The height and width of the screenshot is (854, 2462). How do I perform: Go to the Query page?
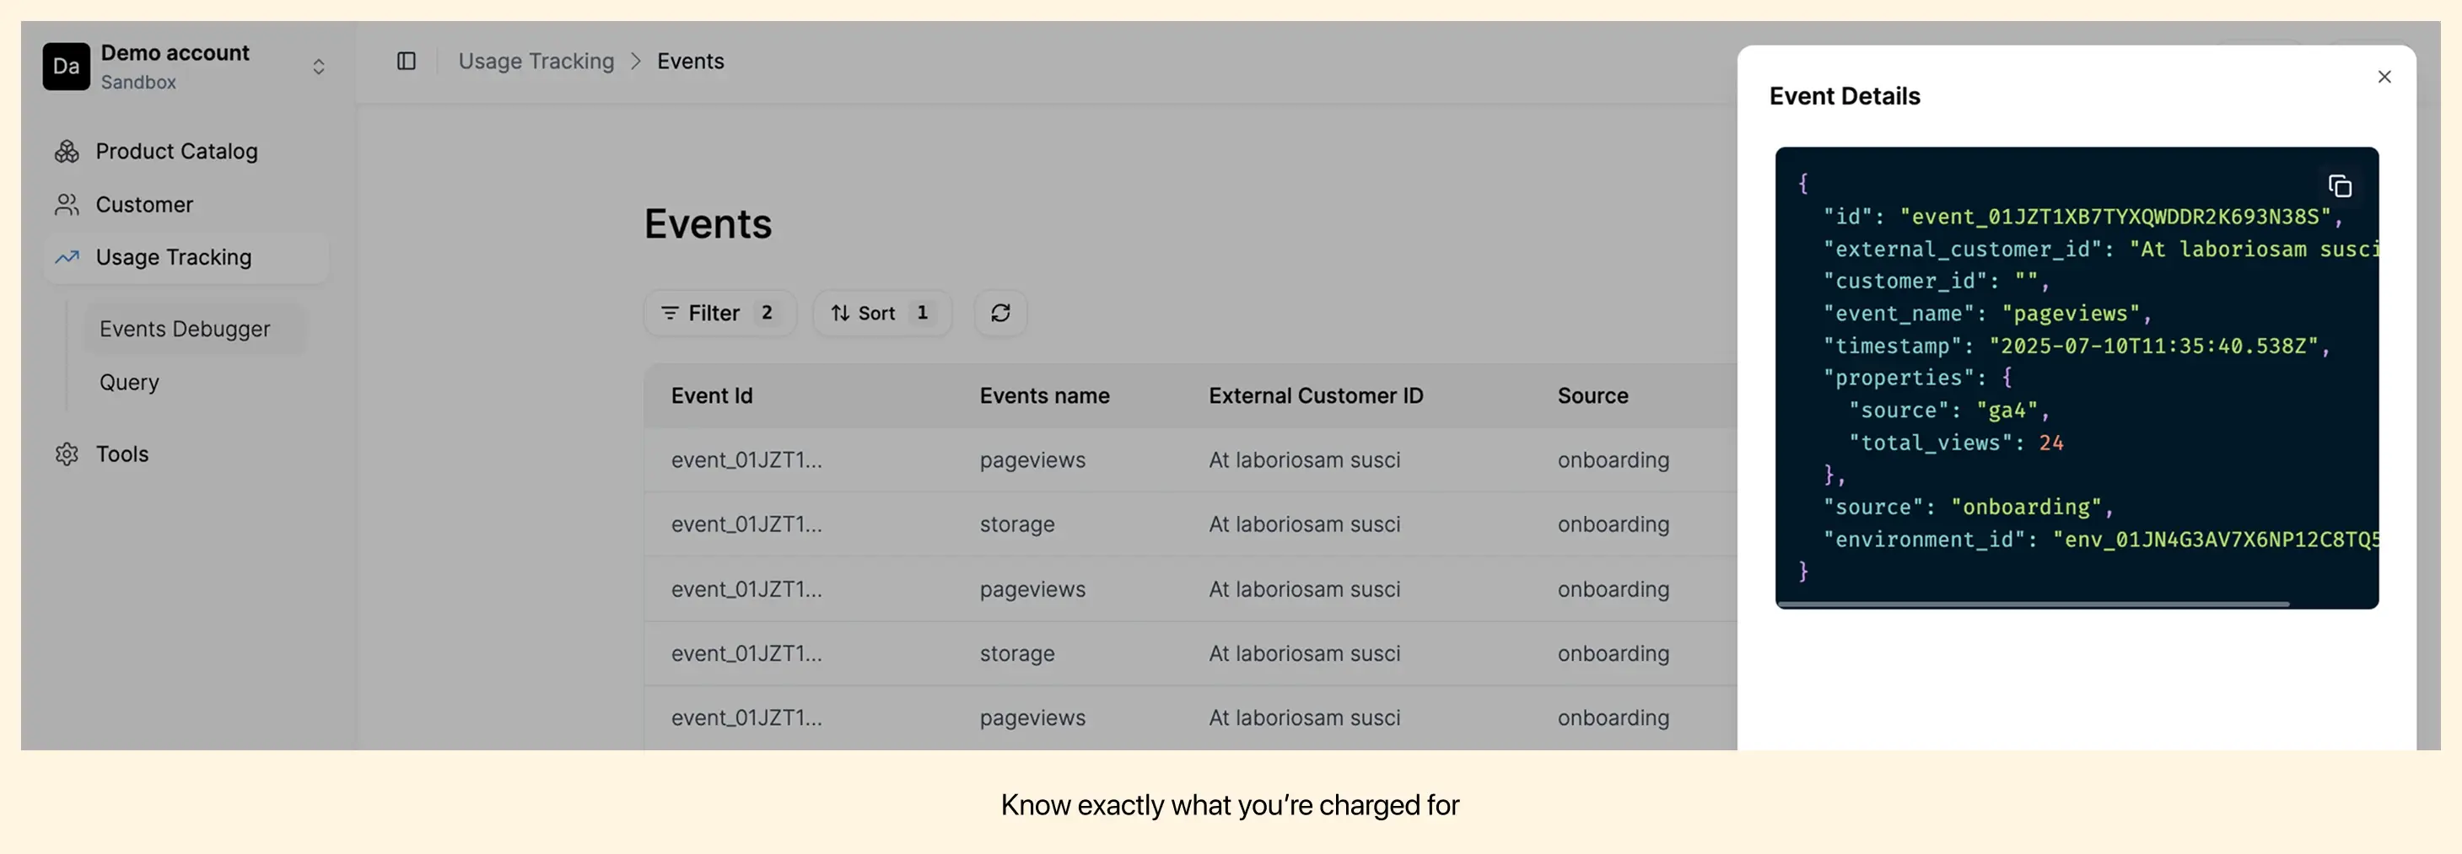click(129, 382)
